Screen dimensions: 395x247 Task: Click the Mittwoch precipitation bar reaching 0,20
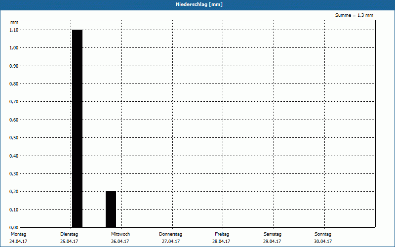[111, 209]
